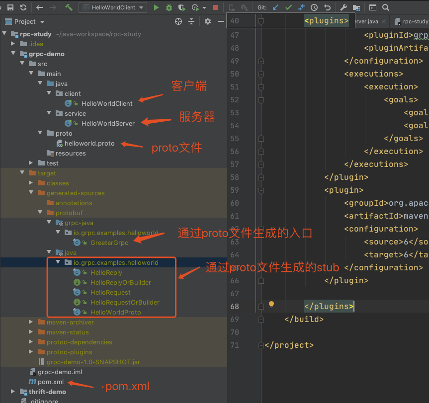Viewport: 429px width, 403px height.
Task: Toggle fold marker at line 59 plugin
Action: 261,190
